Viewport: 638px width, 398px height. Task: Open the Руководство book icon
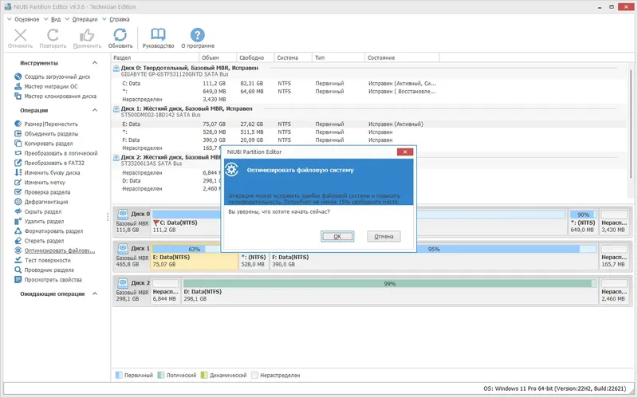[158, 35]
